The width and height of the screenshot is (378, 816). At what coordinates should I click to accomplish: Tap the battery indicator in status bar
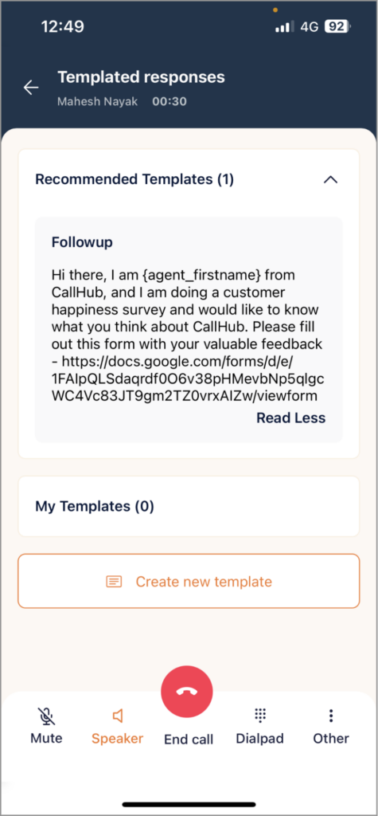[338, 26]
